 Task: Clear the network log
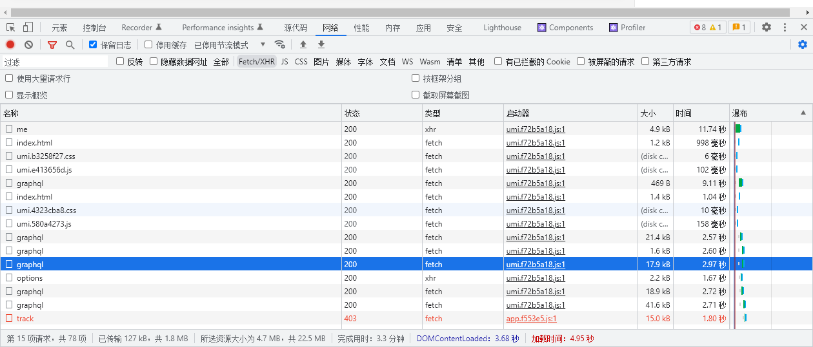[x=29, y=45]
